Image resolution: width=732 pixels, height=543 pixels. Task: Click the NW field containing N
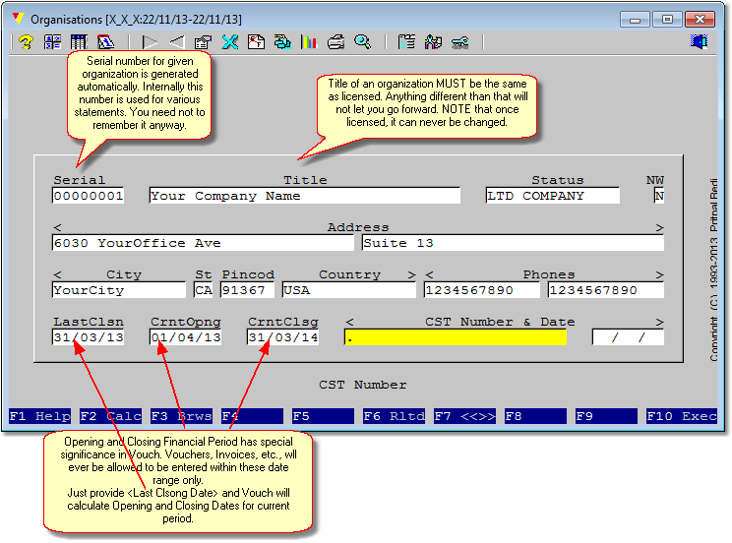click(x=659, y=196)
